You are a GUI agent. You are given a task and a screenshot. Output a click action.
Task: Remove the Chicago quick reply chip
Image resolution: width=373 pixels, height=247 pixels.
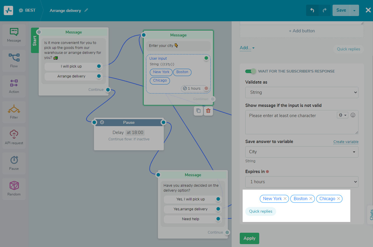(x=338, y=198)
